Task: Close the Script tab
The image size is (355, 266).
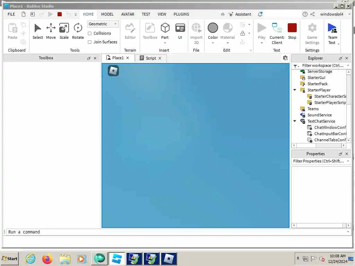Action: tap(160, 58)
